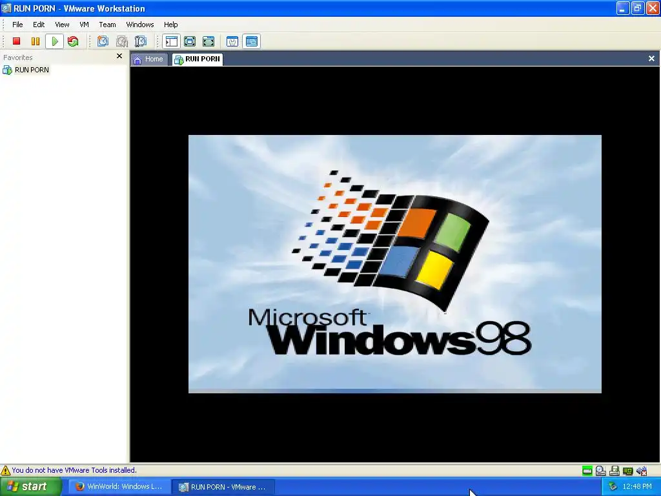Click the 'You do not have VMware Tools installed' message
Screen dimensions: 661x496
pyautogui.click(x=74, y=470)
